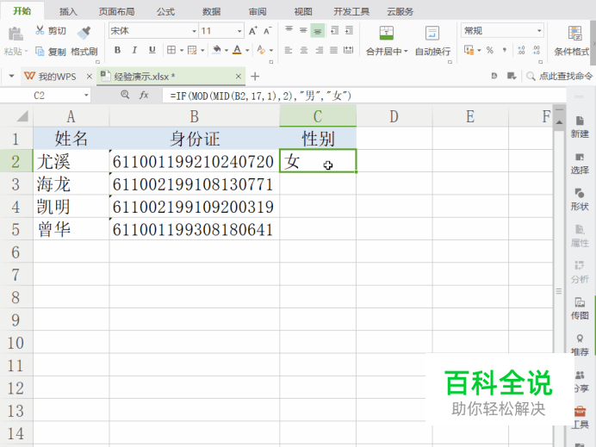Expand the currency format dropdown arrow

point(479,50)
